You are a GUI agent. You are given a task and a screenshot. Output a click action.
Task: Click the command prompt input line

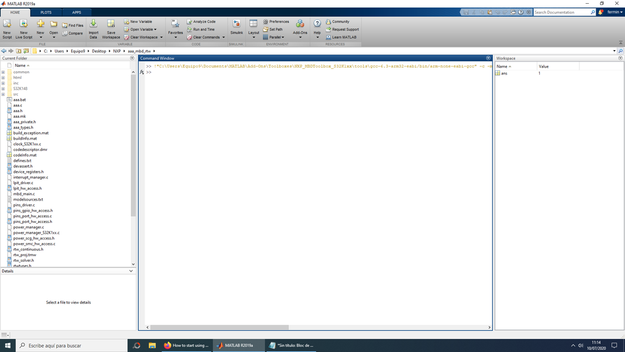pyautogui.click(x=319, y=72)
